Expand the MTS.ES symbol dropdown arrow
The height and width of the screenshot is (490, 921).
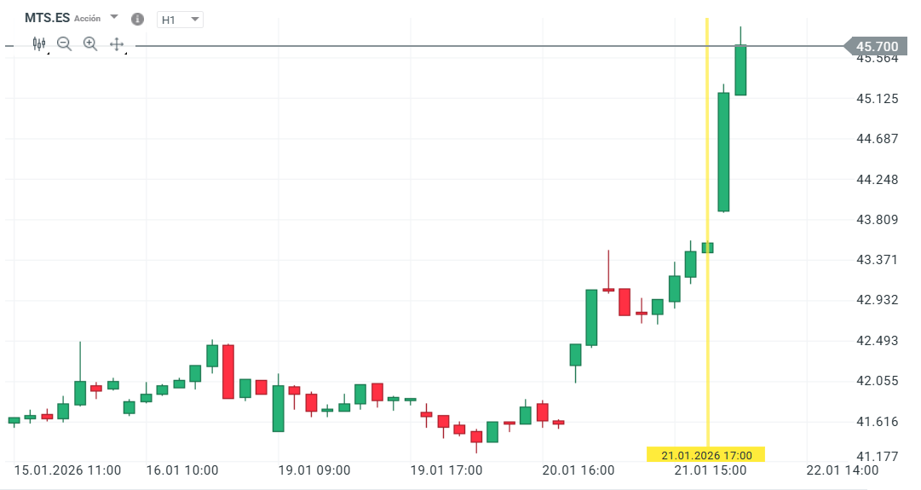click(114, 17)
